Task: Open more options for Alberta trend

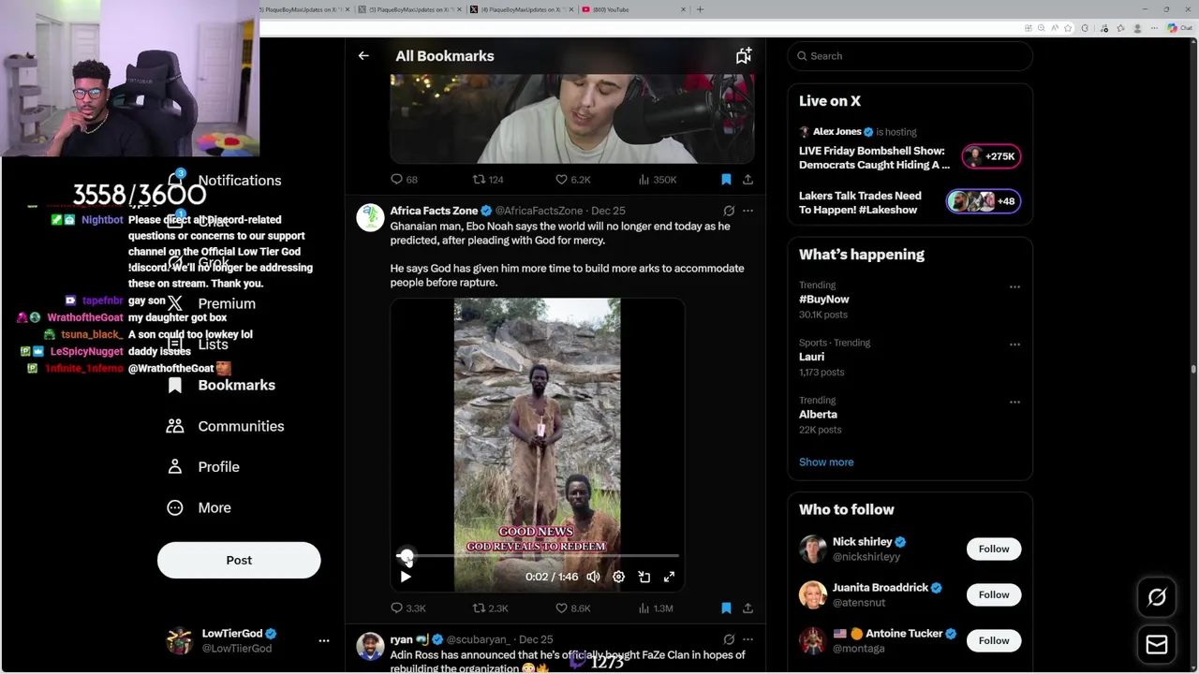Action: point(1014,403)
